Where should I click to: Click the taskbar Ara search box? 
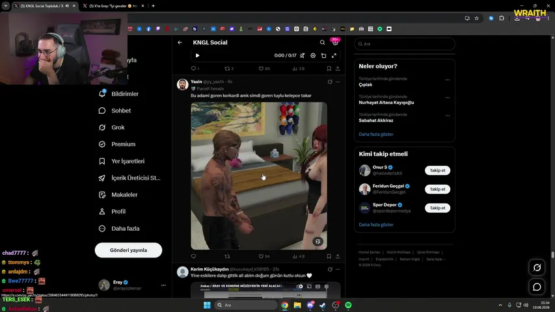[246, 305]
